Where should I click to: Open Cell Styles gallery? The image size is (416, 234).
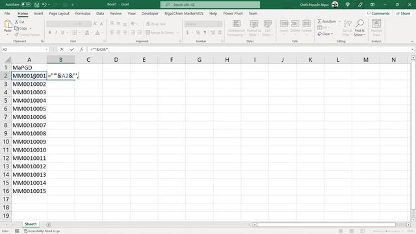(268, 28)
